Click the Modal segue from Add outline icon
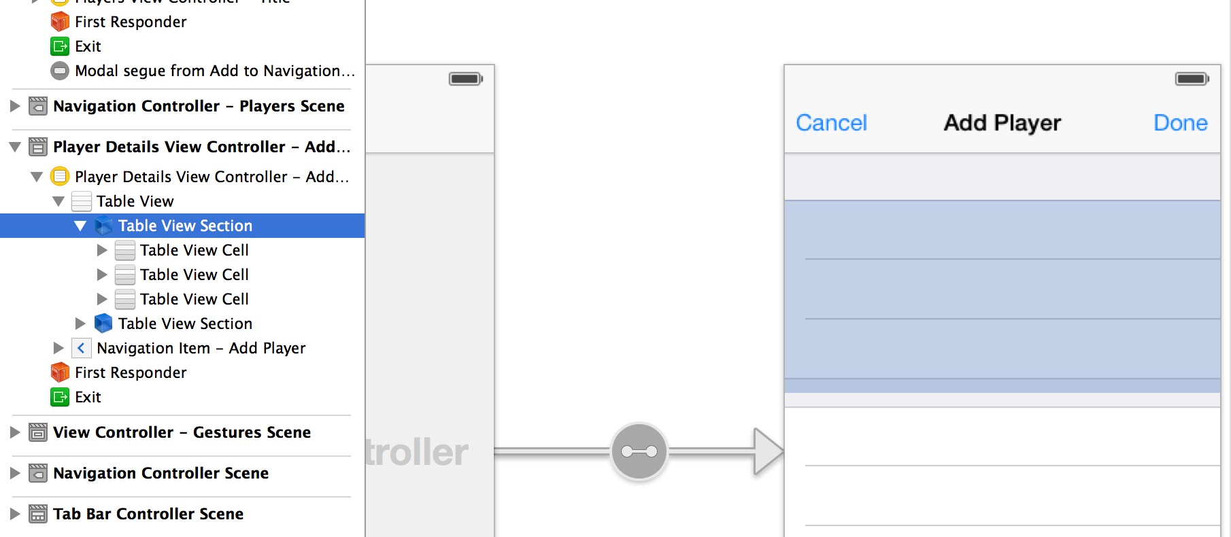Screen dimensions: 1231x537 tap(60, 71)
